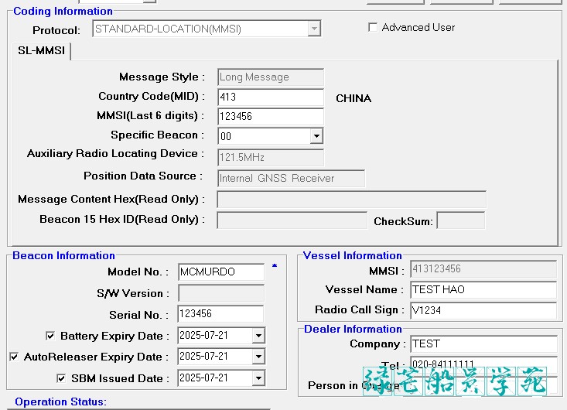This screenshot has width=567, height=410.
Task: Click the vessel MMSI read-only field
Action: coord(483,269)
